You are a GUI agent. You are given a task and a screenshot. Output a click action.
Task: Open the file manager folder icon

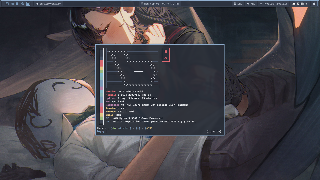[13, 4]
